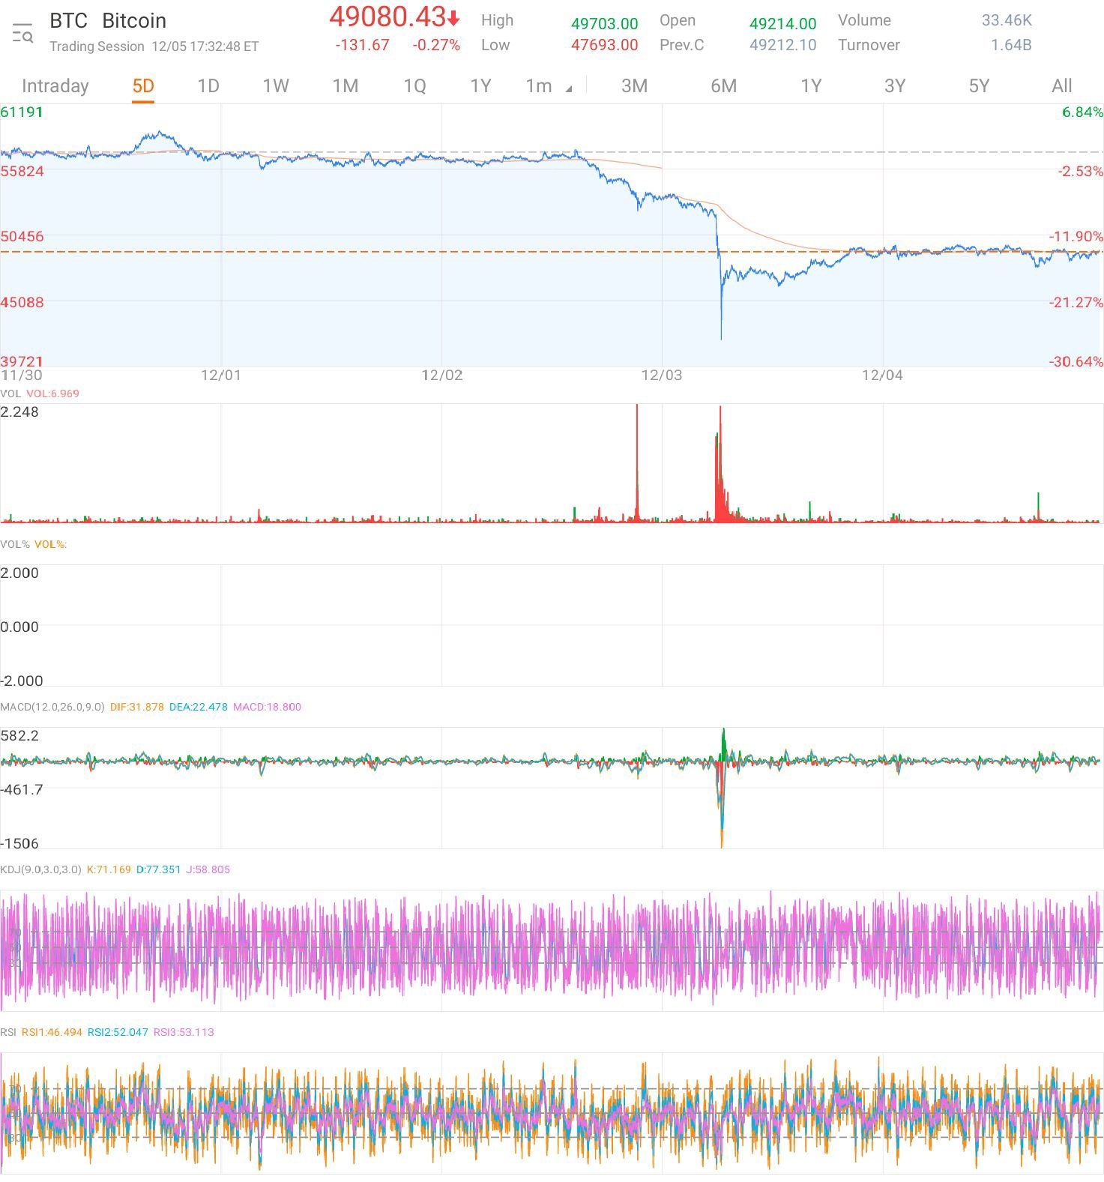The height and width of the screenshot is (1182, 1104).
Task: Click the price-line low point on 12/03
Action: 721,338
